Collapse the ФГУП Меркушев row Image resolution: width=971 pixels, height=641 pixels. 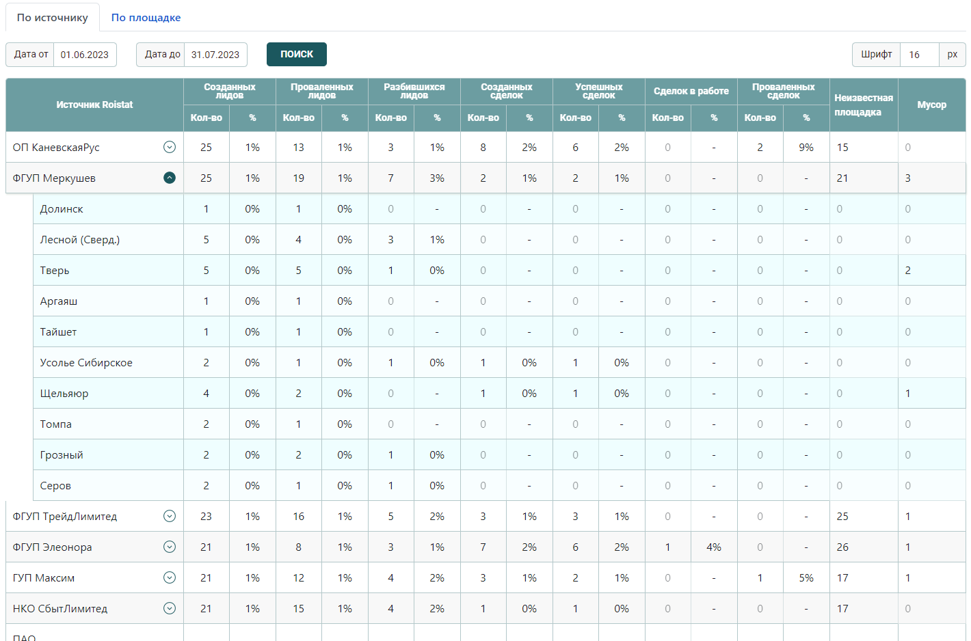(x=170, y=178)
